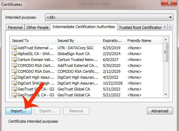
Task: Sort by the Friendly Name column header
Action: (x=143, y=41)
